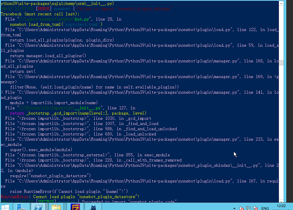Open FileZilla from the taskbar
Screen dimensions: 293x210
(x=75, y=207)
